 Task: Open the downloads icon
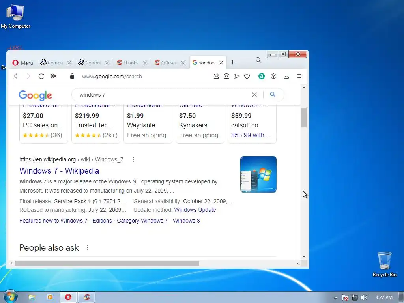tap(286, 76)
